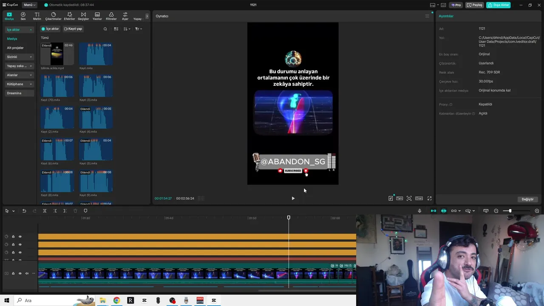Click the Kayıt yap record button
The width and height of the screenshot is (544, 306).
(73, 29)
